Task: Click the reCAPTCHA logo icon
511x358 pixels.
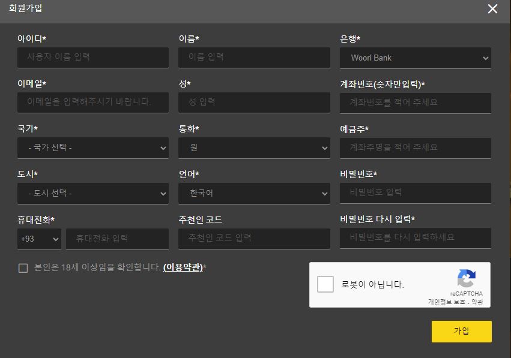Action: point(466,279)
